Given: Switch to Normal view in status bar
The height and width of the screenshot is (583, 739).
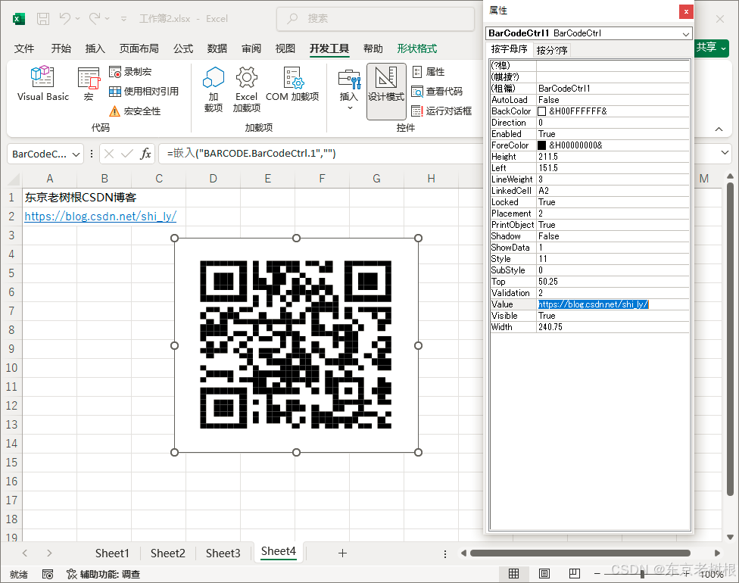Looking at the screenshot, I should pos(513,574).
